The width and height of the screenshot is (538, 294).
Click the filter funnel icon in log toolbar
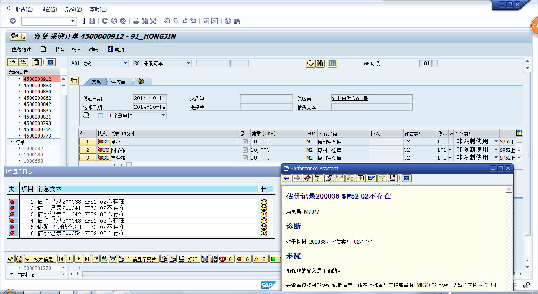pos(96,259)
